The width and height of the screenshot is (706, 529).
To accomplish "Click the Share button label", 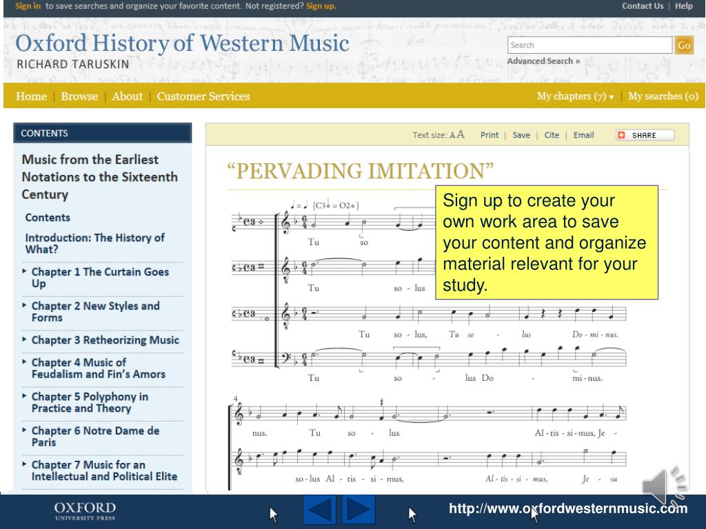I will tap(644, 135).
